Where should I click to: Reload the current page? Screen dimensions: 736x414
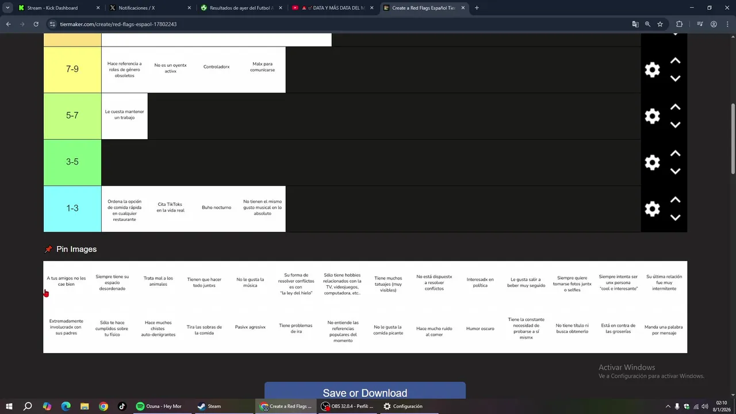pos(36,24)
